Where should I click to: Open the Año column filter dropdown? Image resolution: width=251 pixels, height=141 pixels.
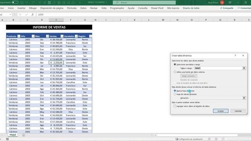33,36
